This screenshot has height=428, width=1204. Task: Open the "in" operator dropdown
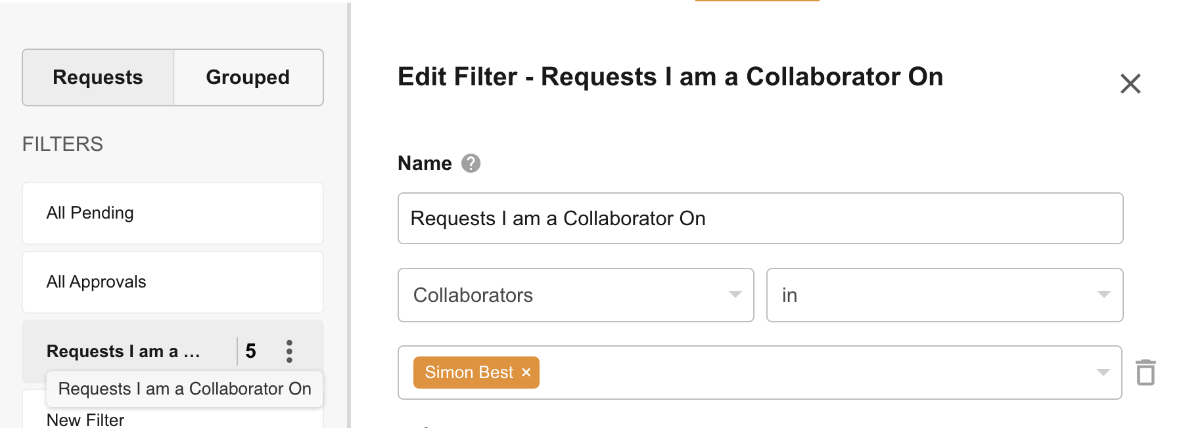(944, 295)
